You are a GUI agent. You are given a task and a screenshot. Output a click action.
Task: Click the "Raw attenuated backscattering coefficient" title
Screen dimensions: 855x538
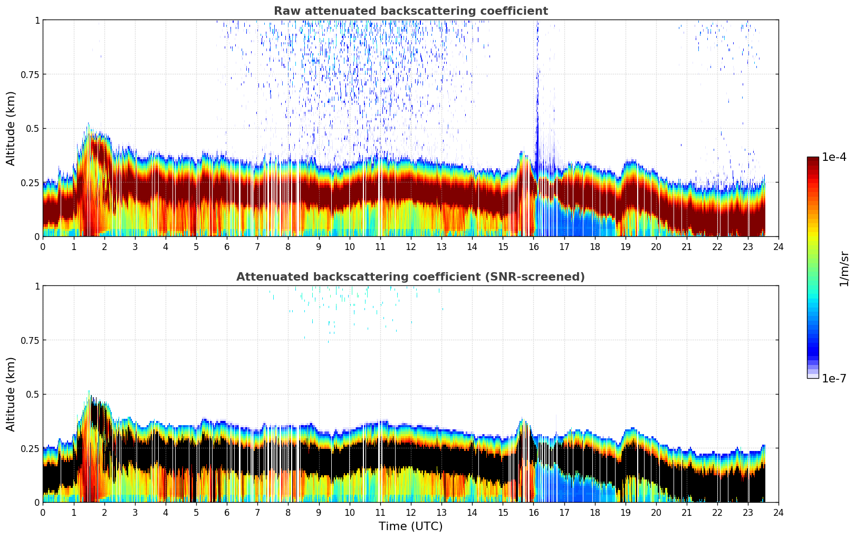point(410,11)
